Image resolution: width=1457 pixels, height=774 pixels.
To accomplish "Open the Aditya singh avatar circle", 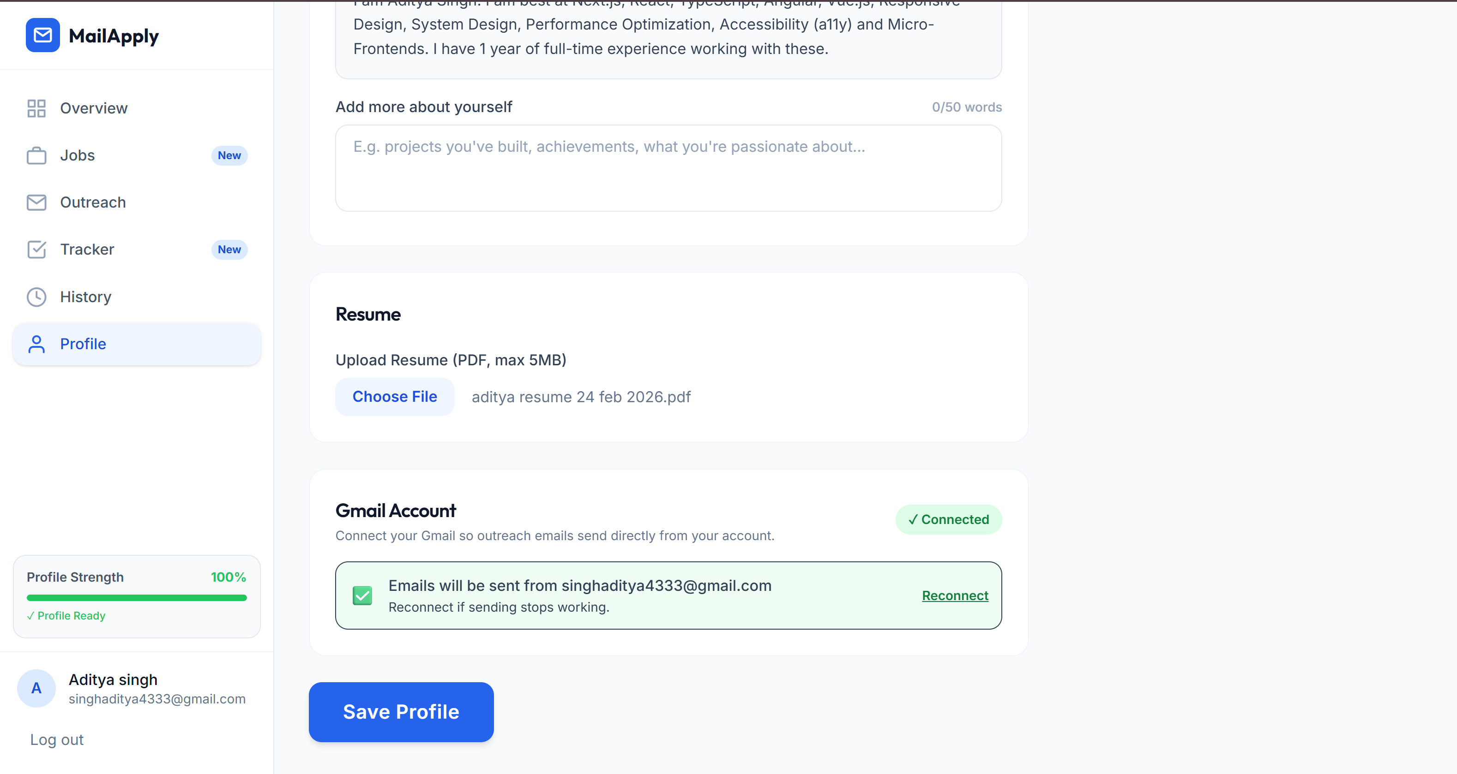I will pyautogui.click(x=36, y=688).
